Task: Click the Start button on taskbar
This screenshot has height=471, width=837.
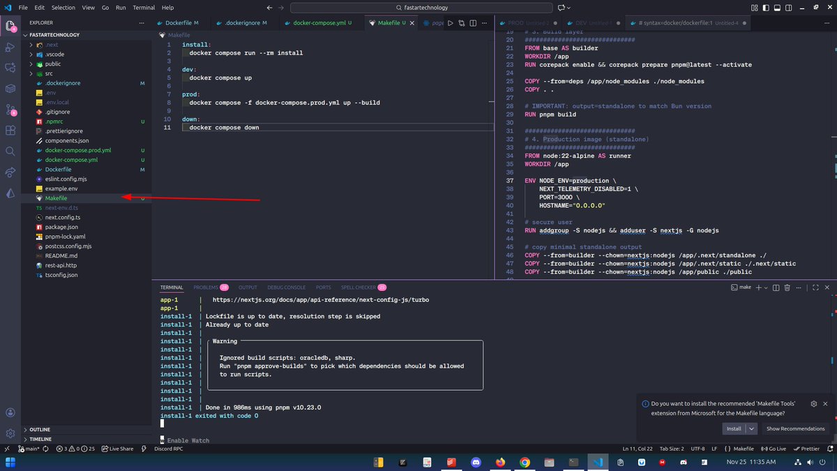Action: pos(11,462)
